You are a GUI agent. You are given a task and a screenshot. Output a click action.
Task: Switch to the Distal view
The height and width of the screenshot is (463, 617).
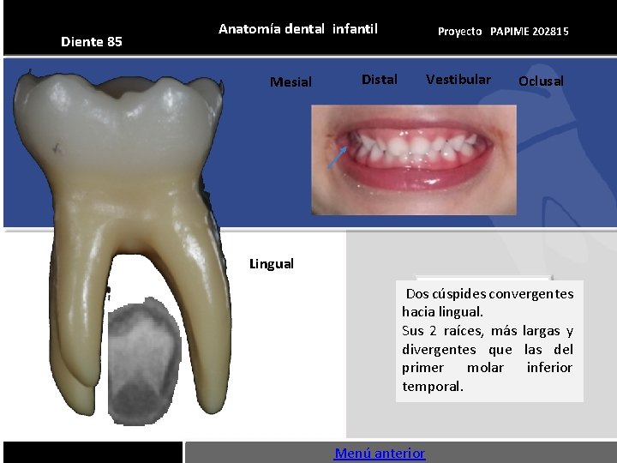click(x=380, y=80)
